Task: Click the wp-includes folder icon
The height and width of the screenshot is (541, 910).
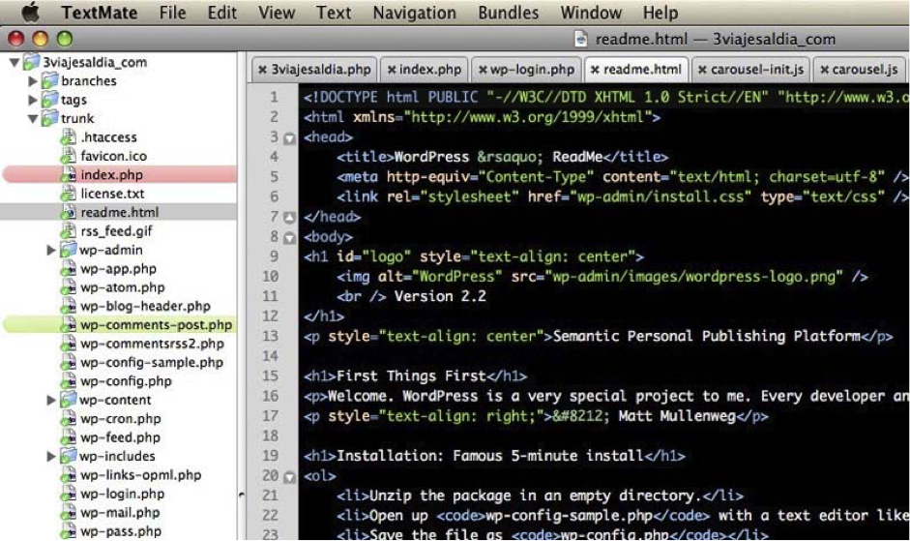Action: pyautogui.click(x=69, y=456)
